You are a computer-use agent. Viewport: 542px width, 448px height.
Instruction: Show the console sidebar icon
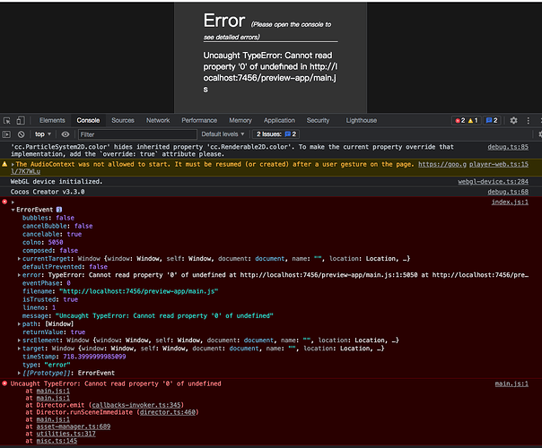pos(6,134)
